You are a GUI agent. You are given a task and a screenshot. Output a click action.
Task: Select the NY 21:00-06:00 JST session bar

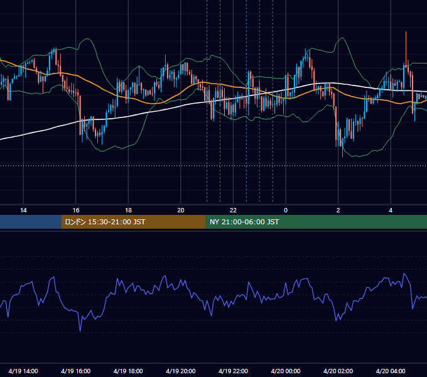tap(316, 222)
